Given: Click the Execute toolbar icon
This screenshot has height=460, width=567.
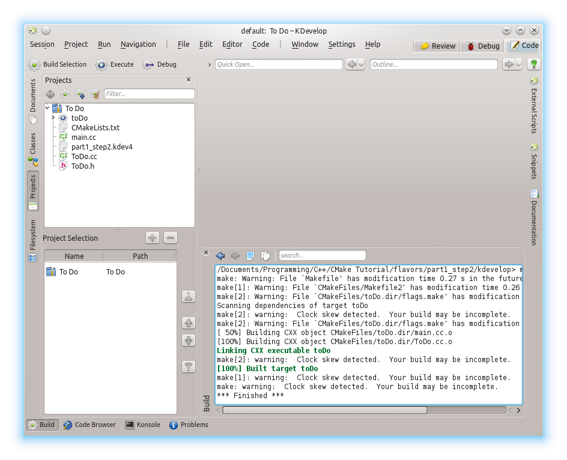Looking at the screenshot, I should coord(102,64).
